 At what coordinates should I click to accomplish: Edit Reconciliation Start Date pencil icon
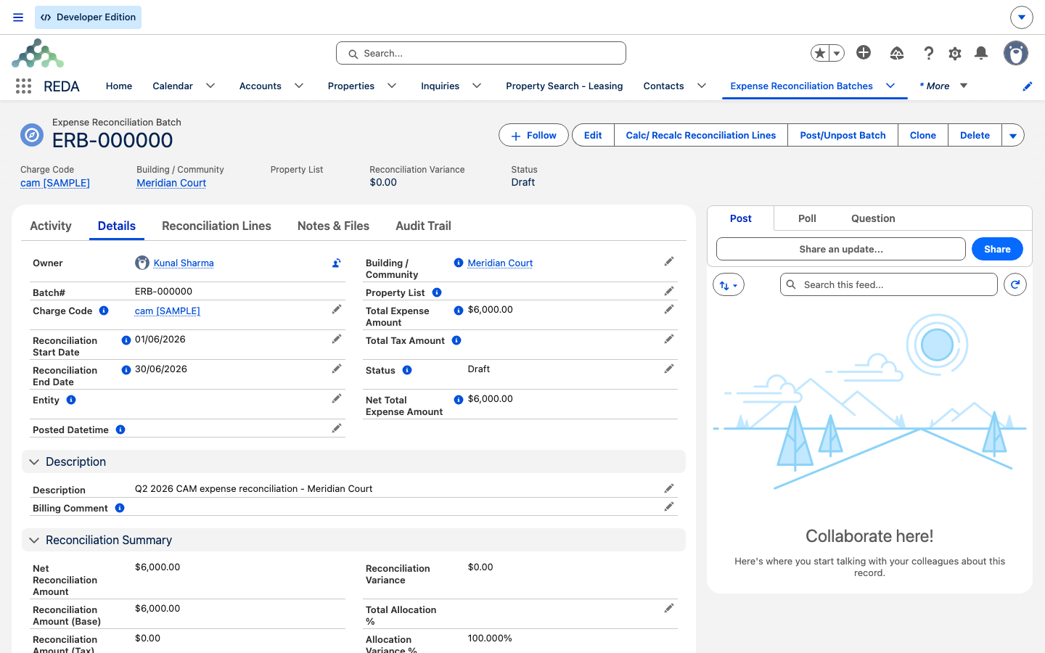click(x=337, y=340)
